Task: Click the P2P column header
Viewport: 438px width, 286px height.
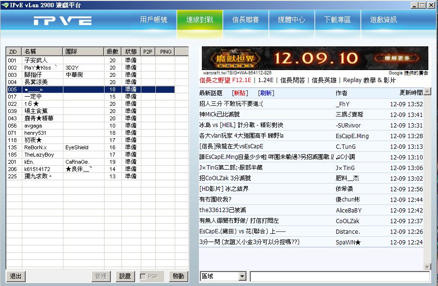Action: tap(148, 52)
